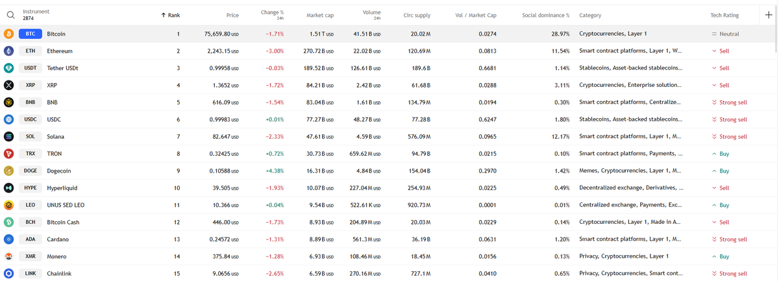Click Tether's 0.6681 Vol / Market Cap

[x=487, y=68]
